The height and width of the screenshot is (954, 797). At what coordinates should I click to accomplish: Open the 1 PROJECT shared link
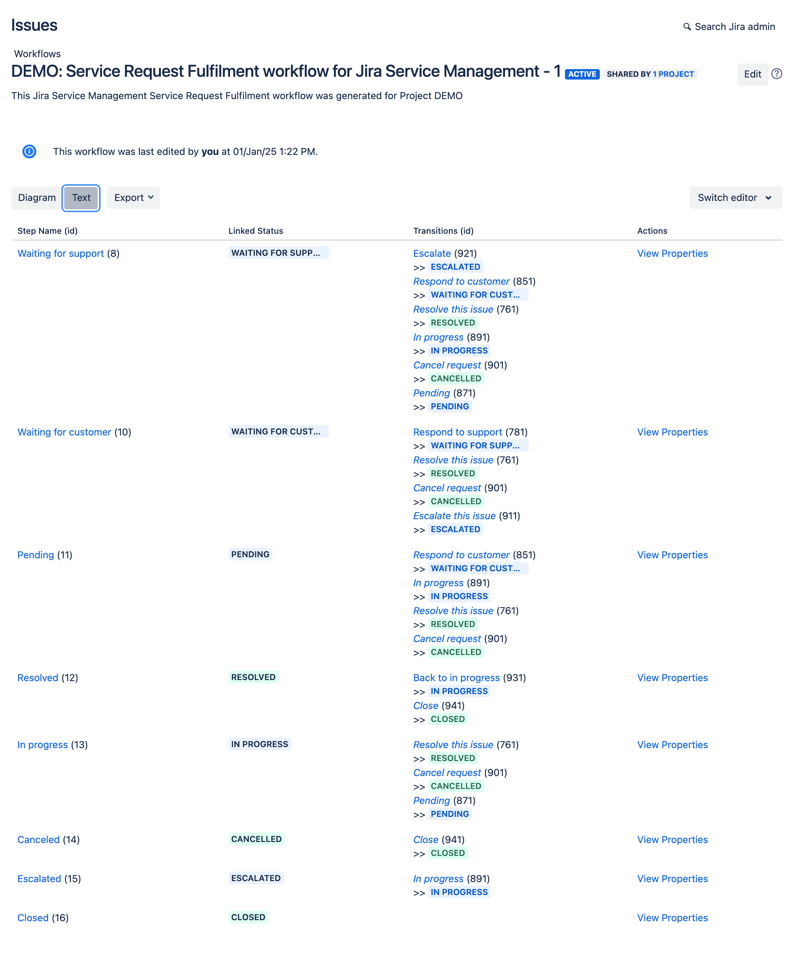pyautogui.click(x=673, y=74)
